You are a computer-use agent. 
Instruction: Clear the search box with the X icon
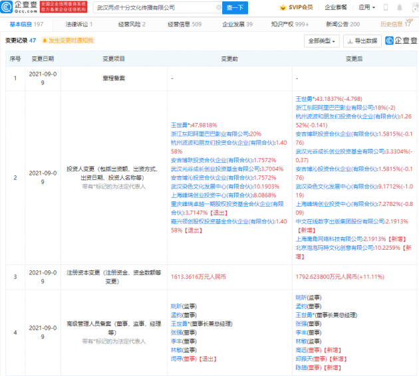coord(219,7)
